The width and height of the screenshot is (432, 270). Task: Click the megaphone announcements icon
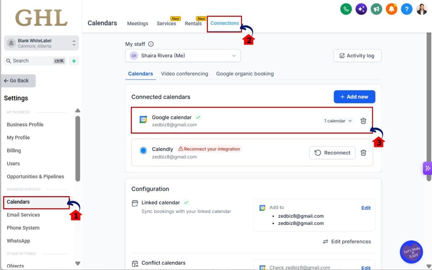[x=376, y=9]
